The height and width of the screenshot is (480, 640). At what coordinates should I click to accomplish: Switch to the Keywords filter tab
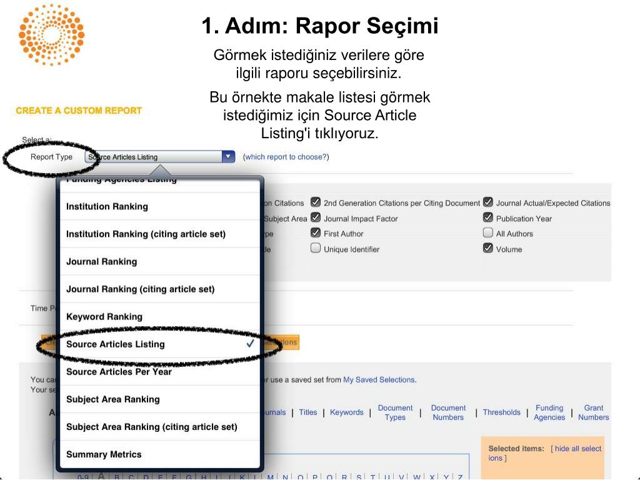[346, 412]
